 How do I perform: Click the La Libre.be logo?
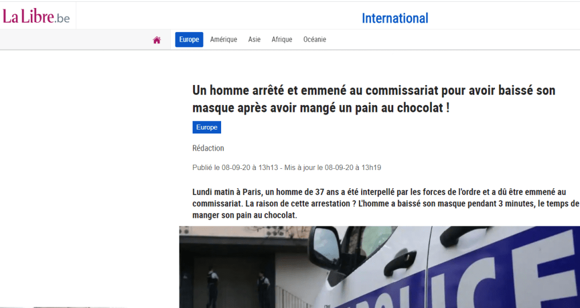(x=36, y=16)
